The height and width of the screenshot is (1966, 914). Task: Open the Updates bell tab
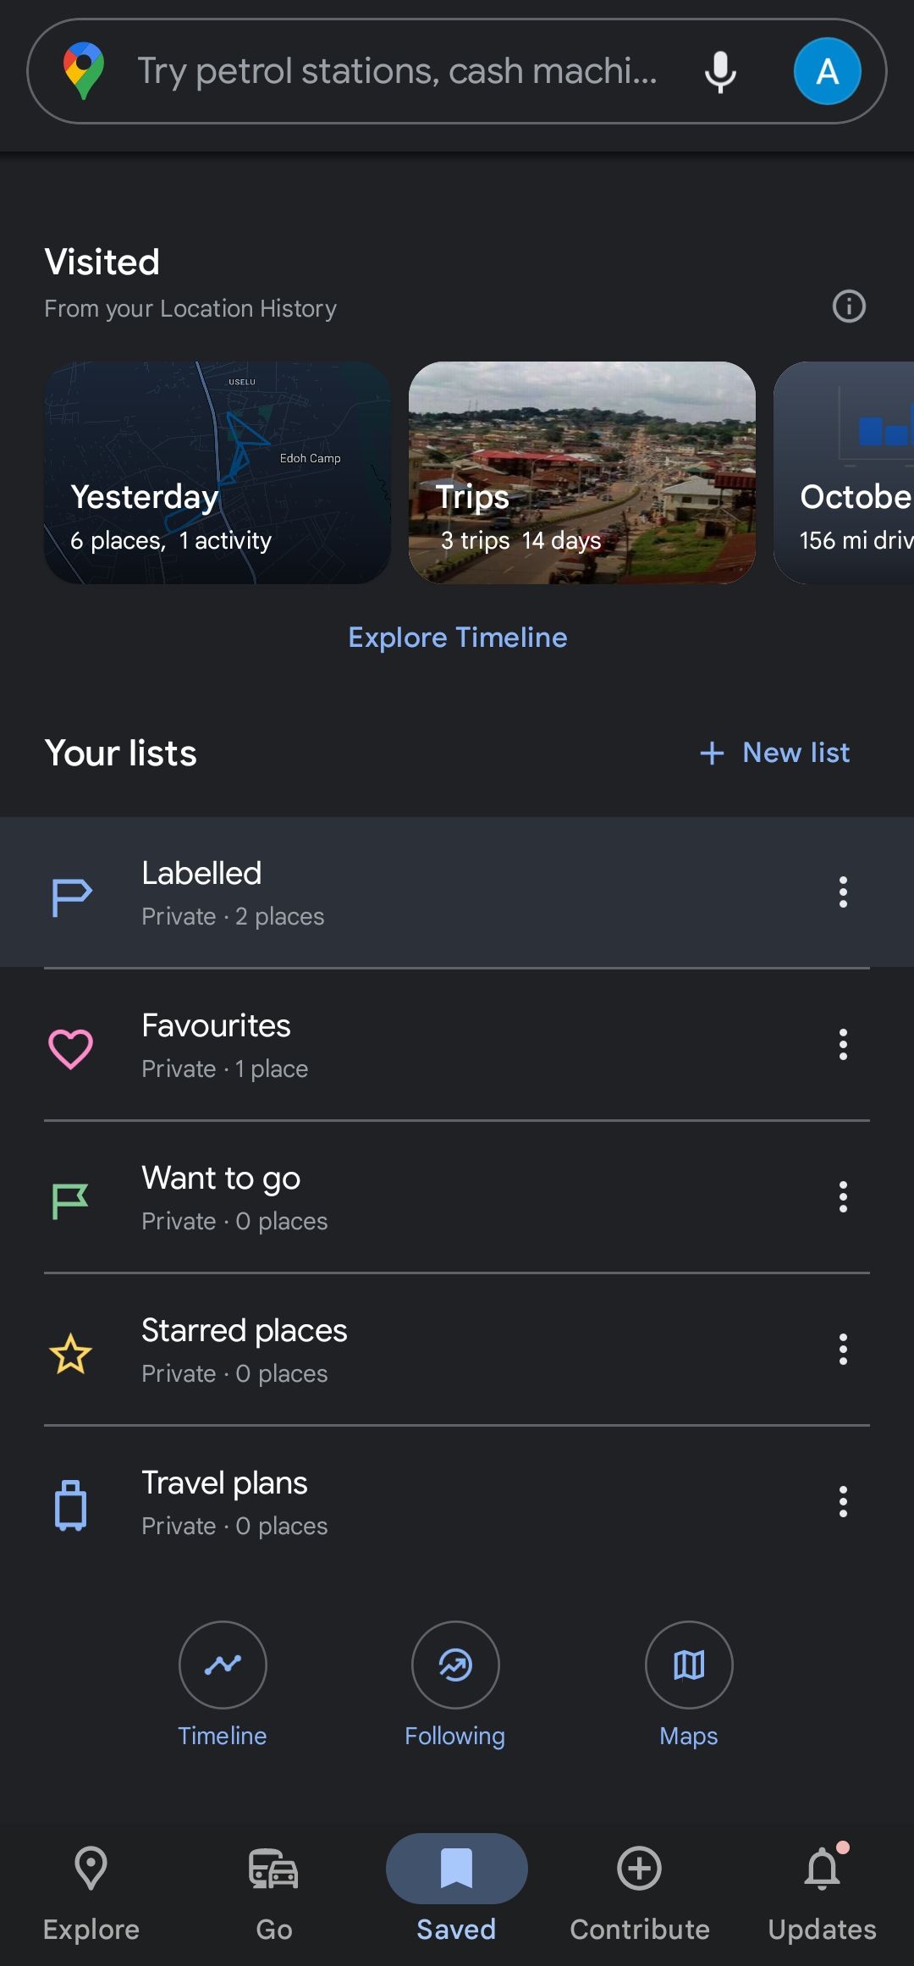click(x=822, y=1890)
